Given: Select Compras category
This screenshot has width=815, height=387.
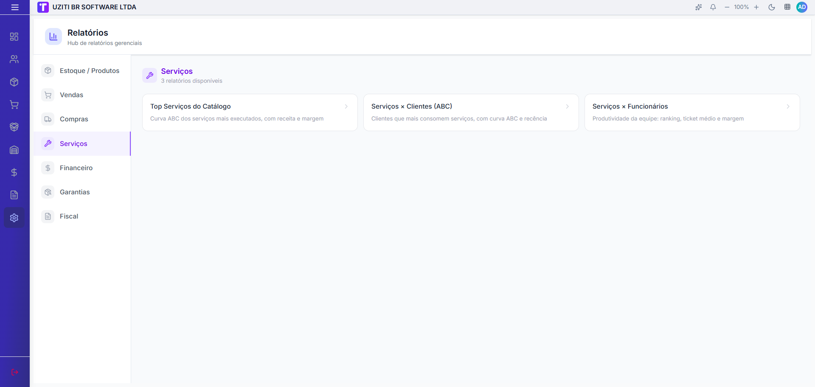Looking at the screenshot, I should (x=82, y=119).
